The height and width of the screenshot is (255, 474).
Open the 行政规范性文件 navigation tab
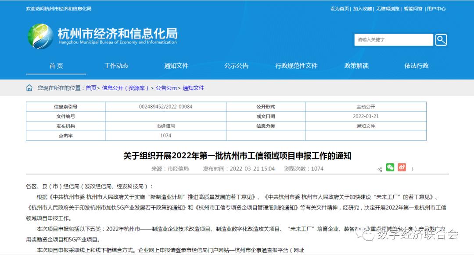(x=296, y=66)
